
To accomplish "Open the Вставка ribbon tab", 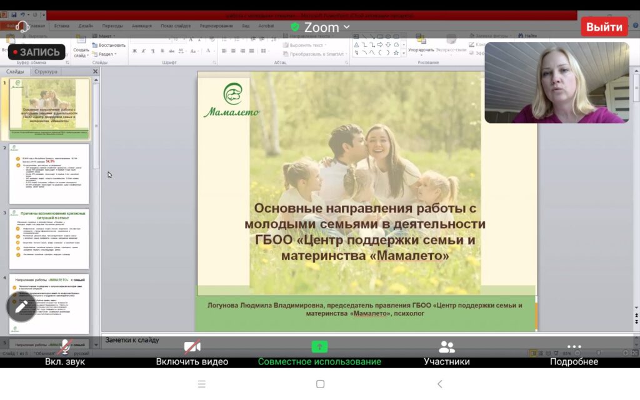I will [x=62, y=26].
